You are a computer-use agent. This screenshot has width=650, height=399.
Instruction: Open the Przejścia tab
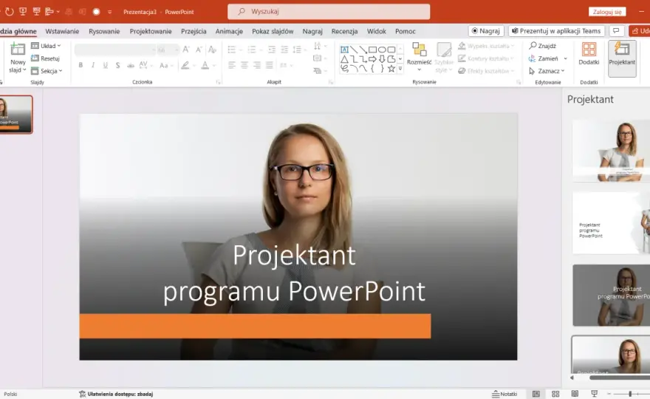tap(194, 31)
